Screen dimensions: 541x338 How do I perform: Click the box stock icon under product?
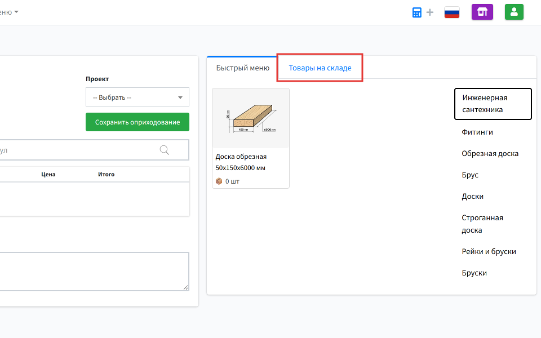(x=219, y=181)
